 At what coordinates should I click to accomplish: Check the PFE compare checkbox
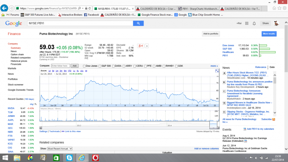pyautogui.click(x=145, y=66)
